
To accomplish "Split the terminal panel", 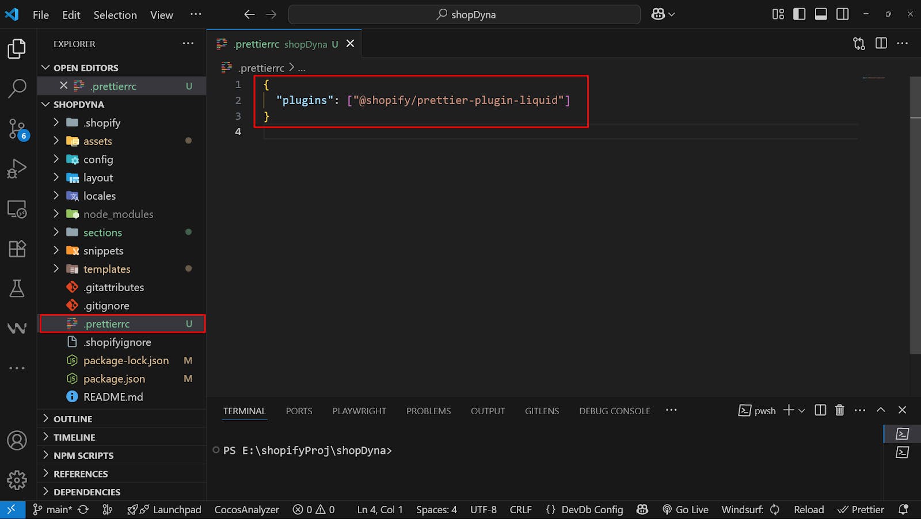I will 820,410.
